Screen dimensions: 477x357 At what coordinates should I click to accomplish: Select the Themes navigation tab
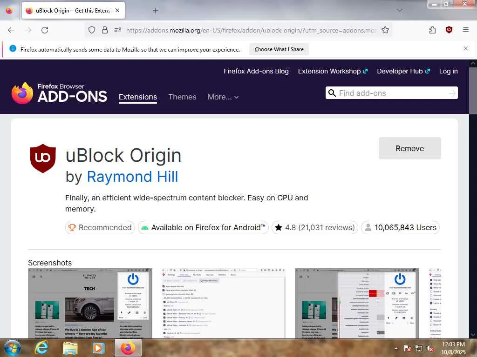[182, 97]
